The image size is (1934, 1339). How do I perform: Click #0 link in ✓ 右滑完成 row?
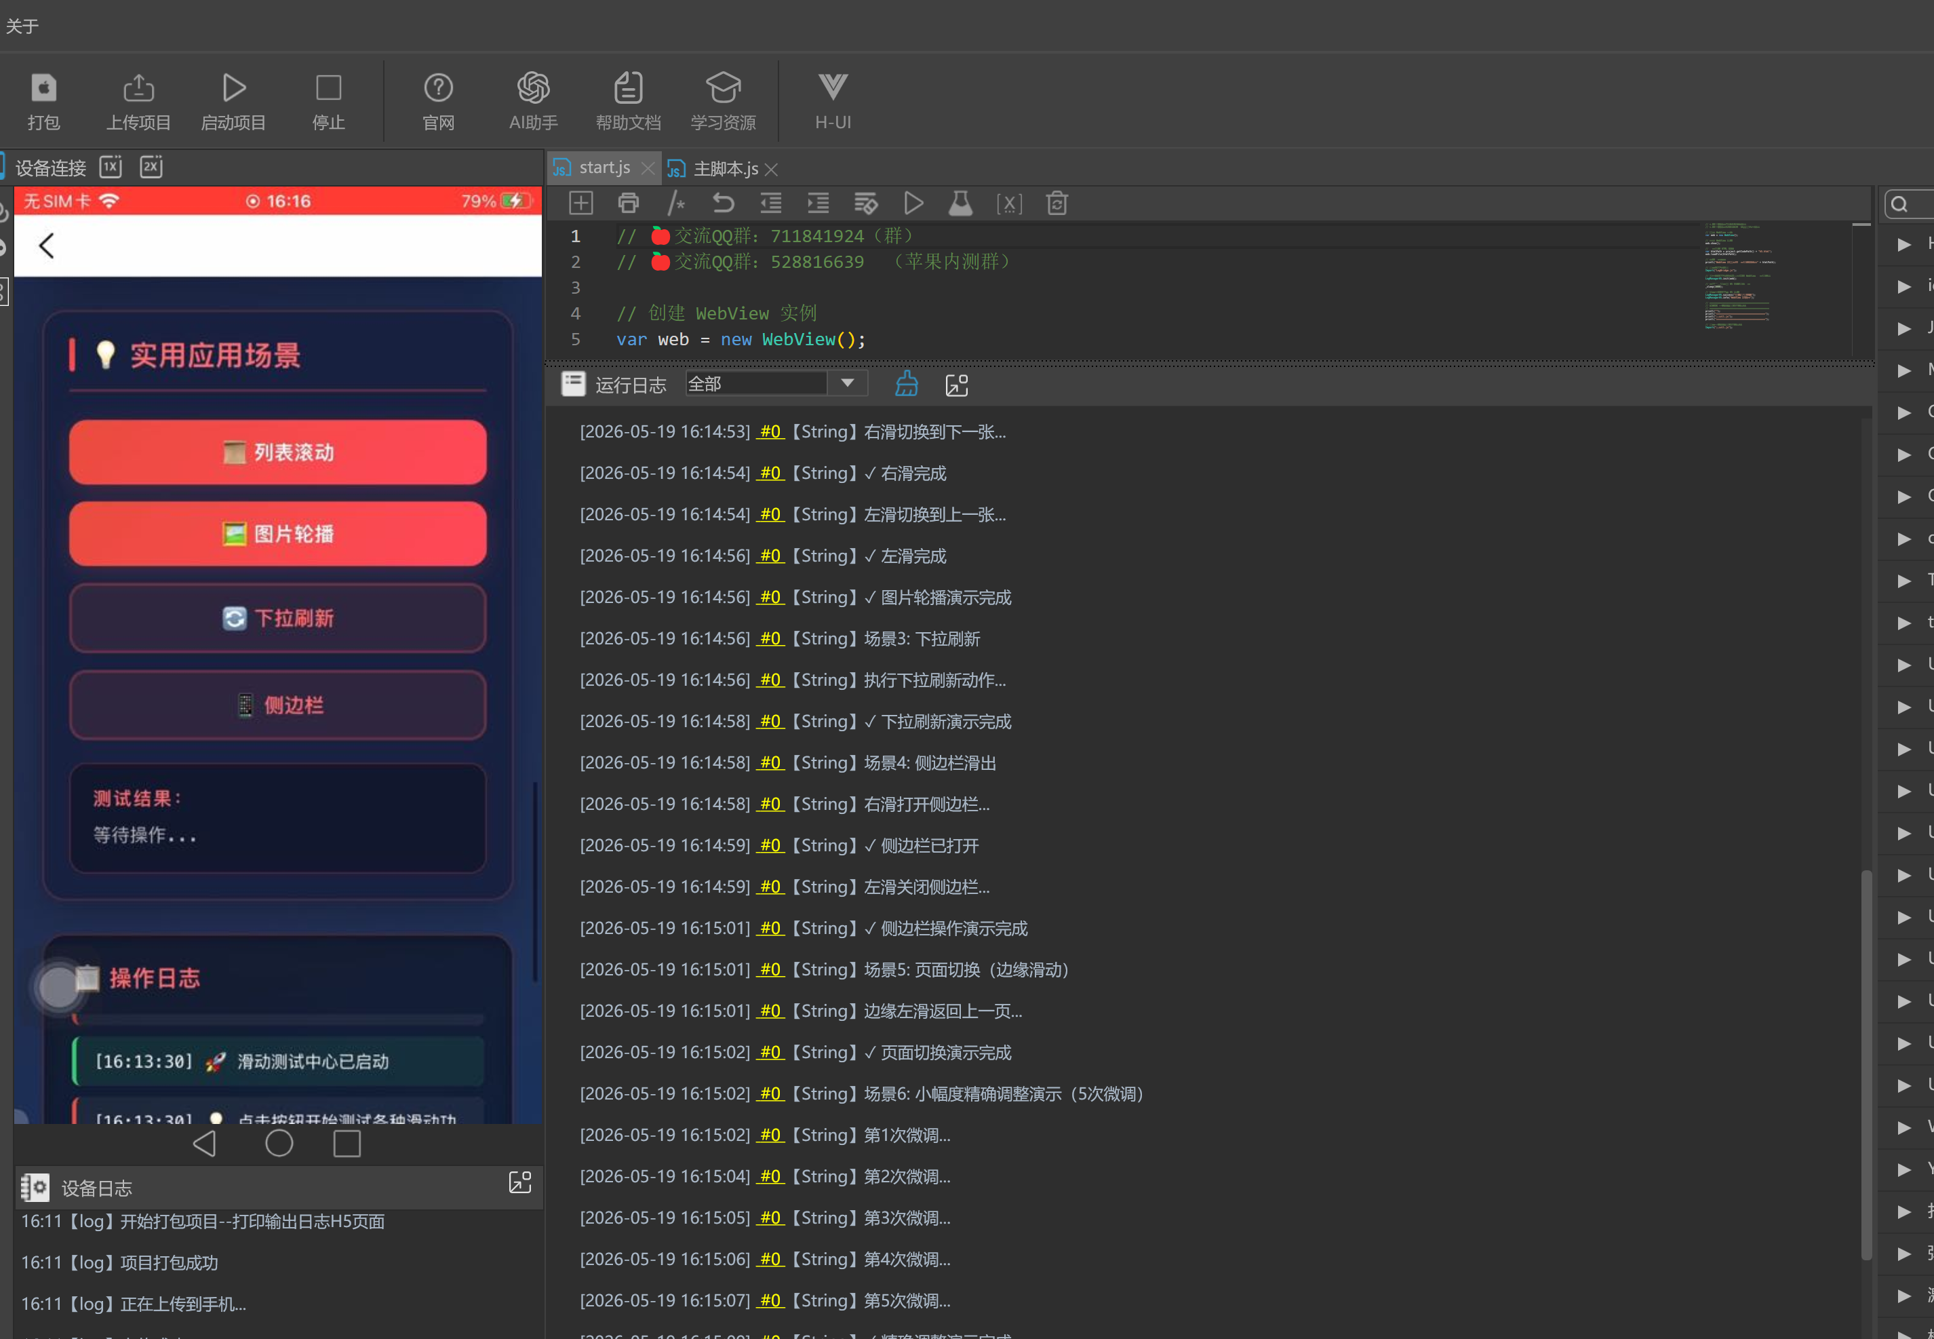pyautogui.click(x=770, y=472)
